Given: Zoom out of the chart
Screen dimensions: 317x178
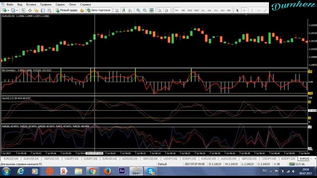Looking at the screenshot, I should click(145, 10).
